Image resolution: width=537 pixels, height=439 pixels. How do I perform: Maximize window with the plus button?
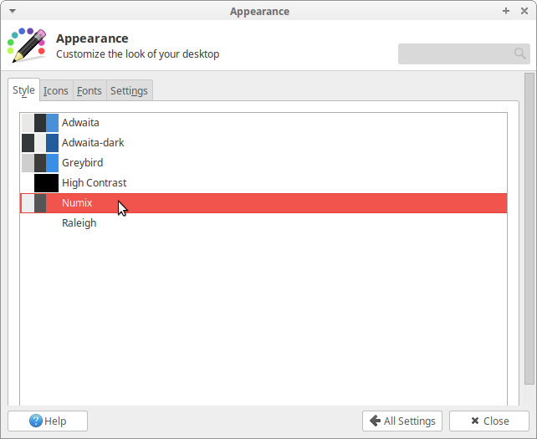(506, 11)
